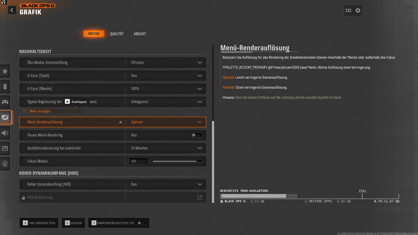Select the graphics monitor sidebar icon
The height and width of the screenshot is (235, 418).
point(6,117)
